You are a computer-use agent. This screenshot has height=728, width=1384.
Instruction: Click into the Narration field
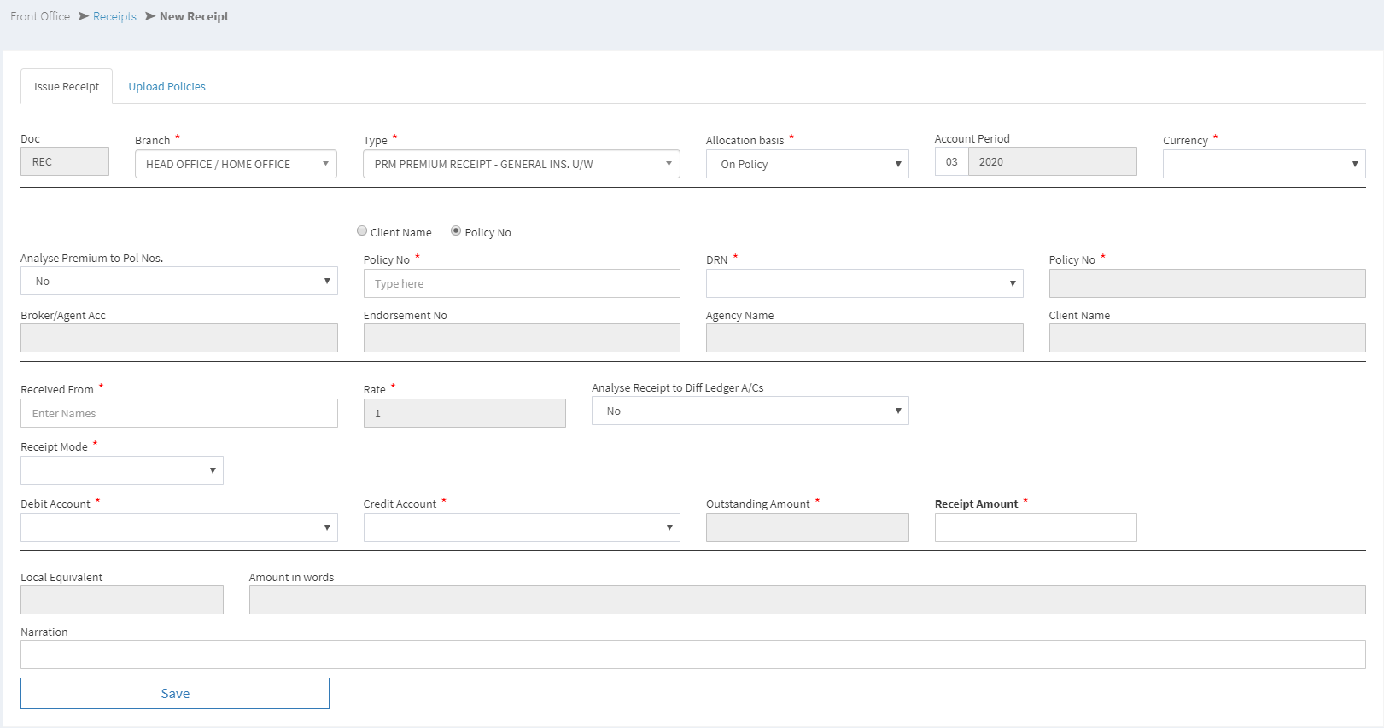point(692,655)
